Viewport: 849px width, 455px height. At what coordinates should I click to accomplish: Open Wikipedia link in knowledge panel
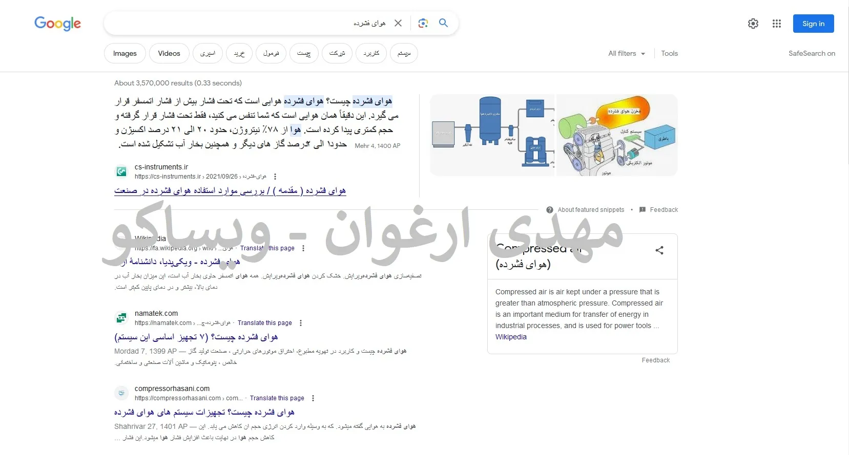click(x=511, y=337)
